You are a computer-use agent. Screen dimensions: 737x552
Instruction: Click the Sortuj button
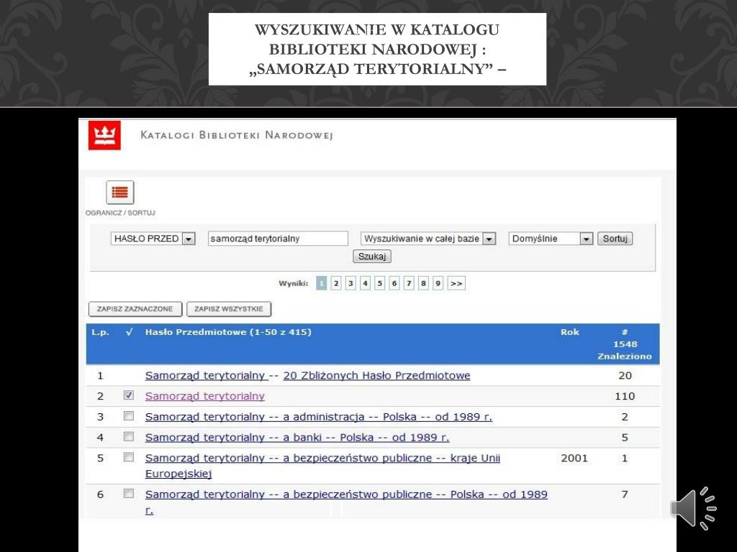coord(615,239)
